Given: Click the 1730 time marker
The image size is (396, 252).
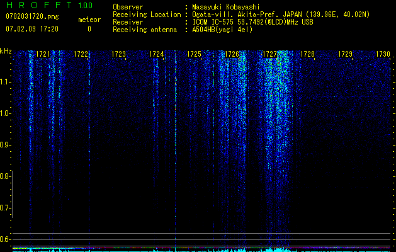Looking at the screenshot, I should [383, 54].
